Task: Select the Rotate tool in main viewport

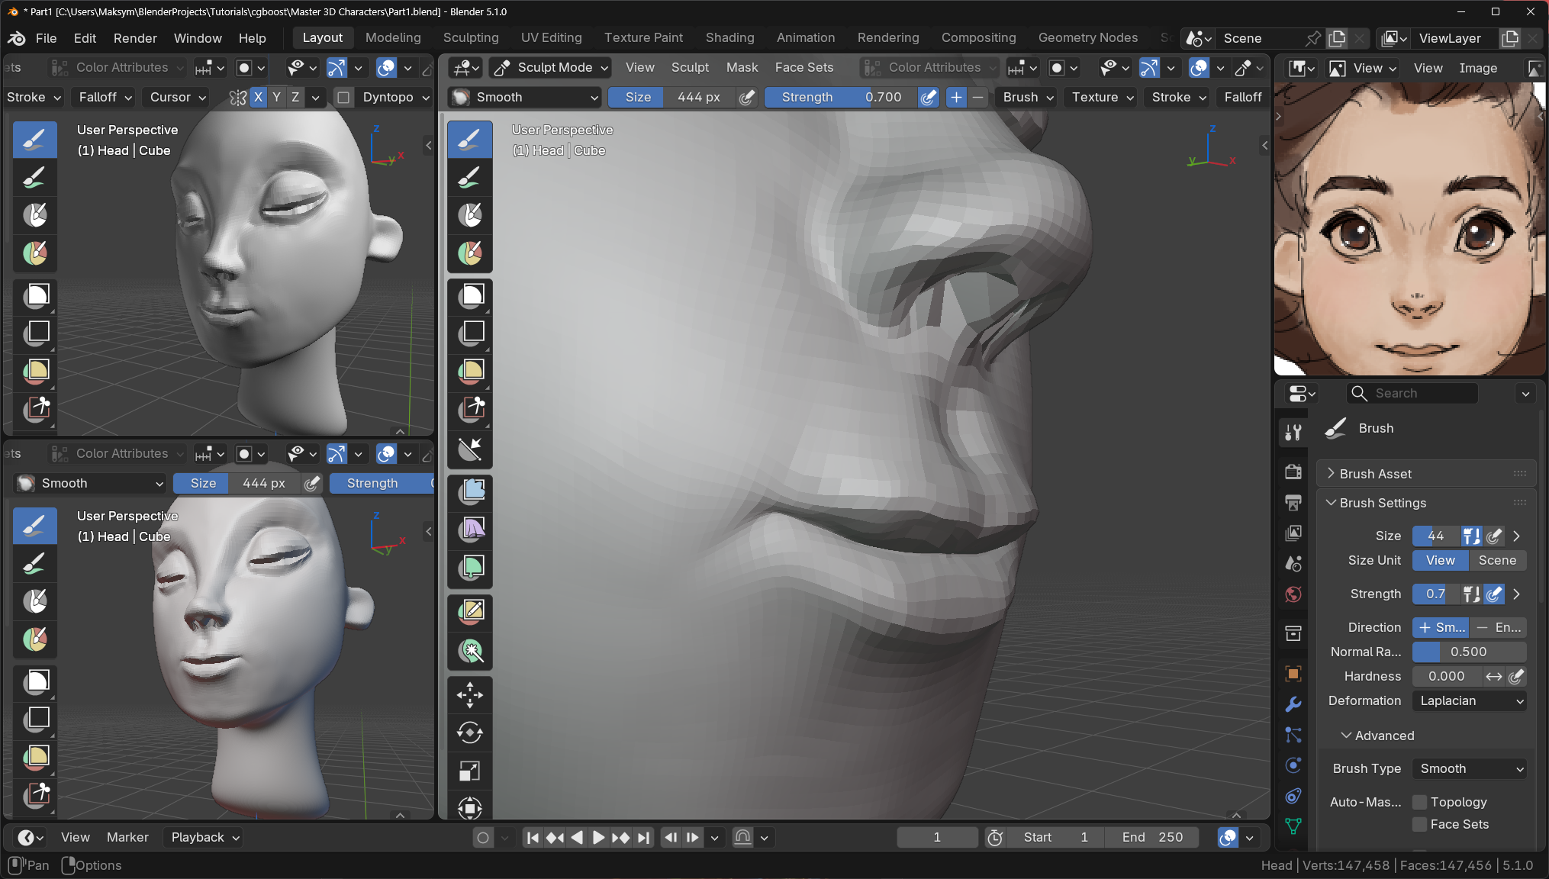Action: pos(470,732)
